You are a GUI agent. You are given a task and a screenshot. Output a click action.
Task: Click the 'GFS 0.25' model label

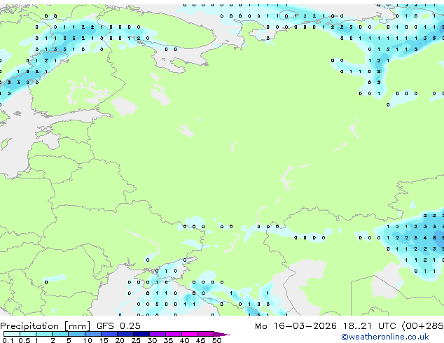tap(118, 326)
